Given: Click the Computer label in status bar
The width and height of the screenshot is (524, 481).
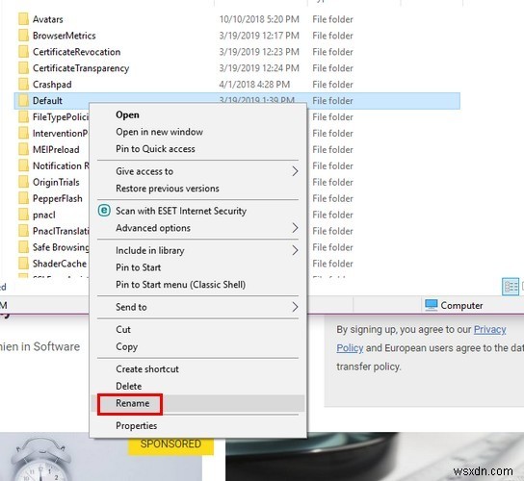Looking at the screenshot, I should tap(461, 305).
